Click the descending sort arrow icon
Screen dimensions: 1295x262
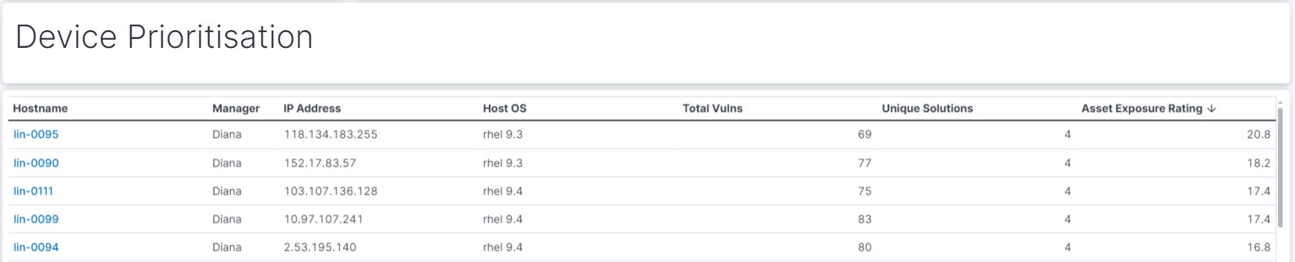1211,108
